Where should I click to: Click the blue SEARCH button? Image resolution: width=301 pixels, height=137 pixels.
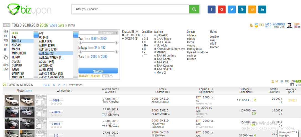(98, 71)
